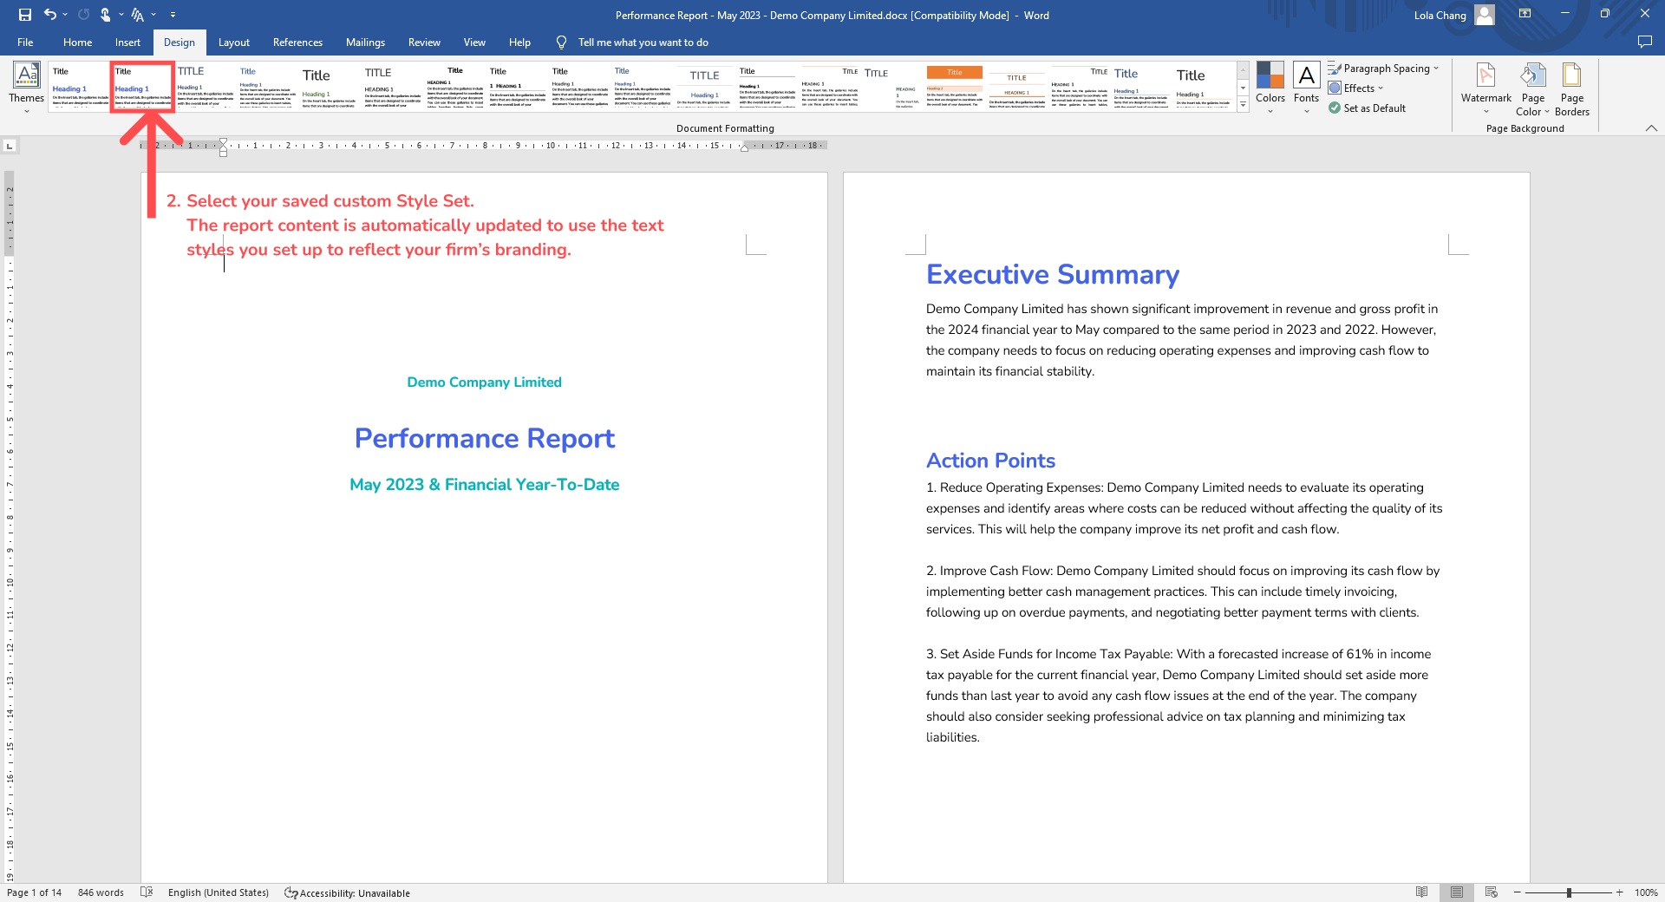Switch to Read Mode view
The image size is (1665, 902).
pyautogui.click(x=1421, y=892)
